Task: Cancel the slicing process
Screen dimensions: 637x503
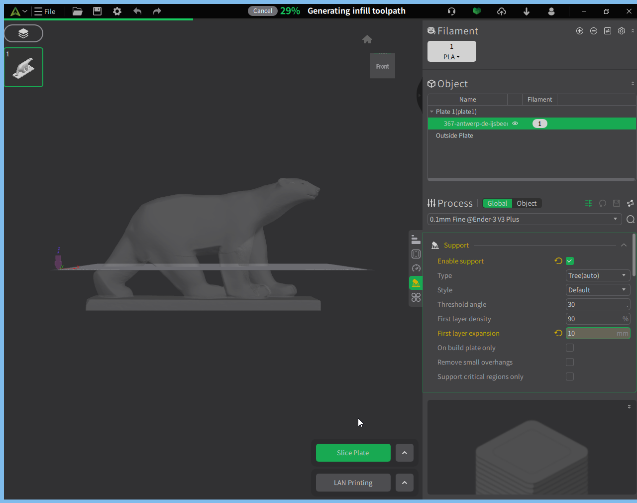Action: 263,11
